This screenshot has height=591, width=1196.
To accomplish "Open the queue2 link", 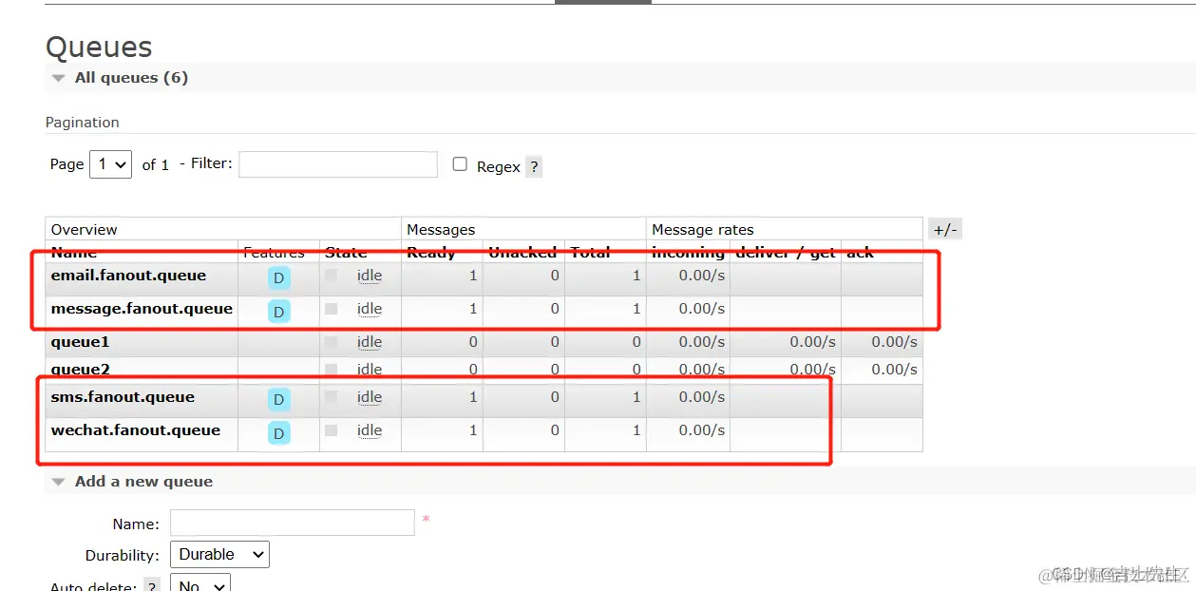I will pos(81,370).
